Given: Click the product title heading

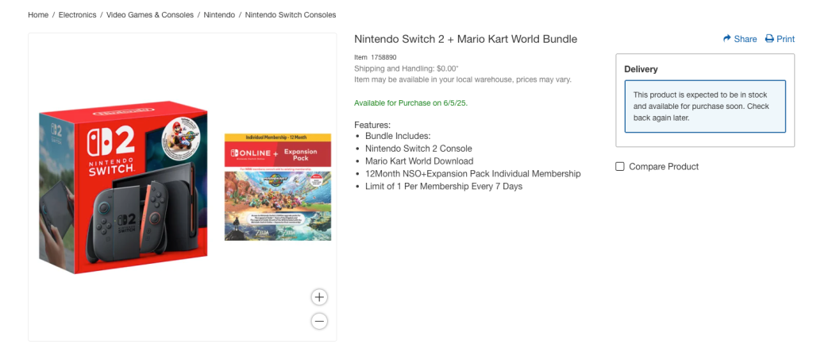Looking at the screenshot, I should coord(465,39).
